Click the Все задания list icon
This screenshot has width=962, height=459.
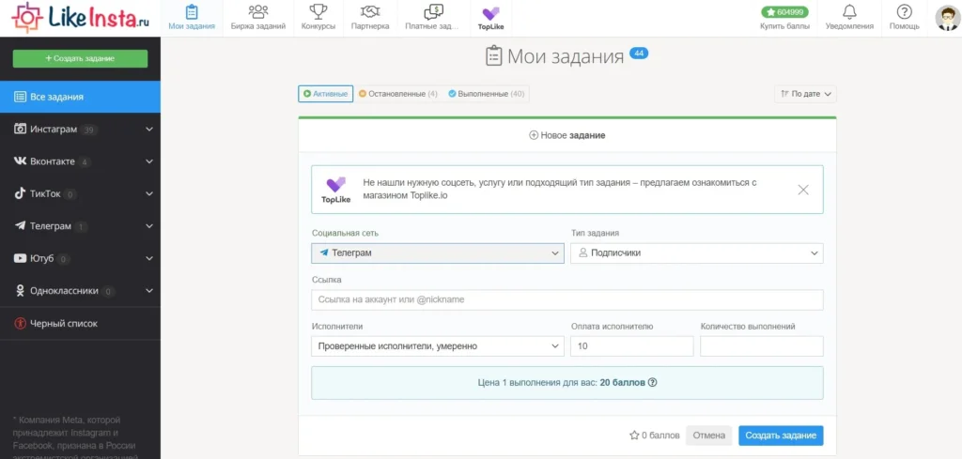tap(21, 97)
